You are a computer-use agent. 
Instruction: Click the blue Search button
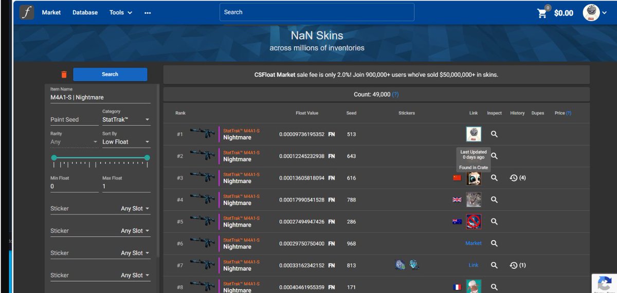coord(110,75)
